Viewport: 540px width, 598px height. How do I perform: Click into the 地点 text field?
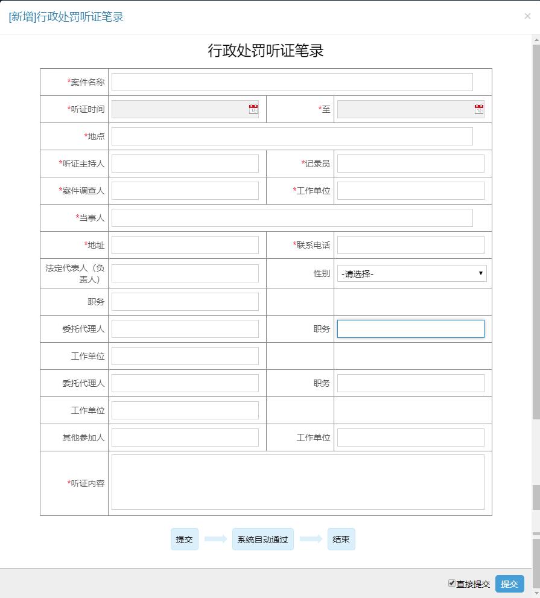tap(292, 136)
